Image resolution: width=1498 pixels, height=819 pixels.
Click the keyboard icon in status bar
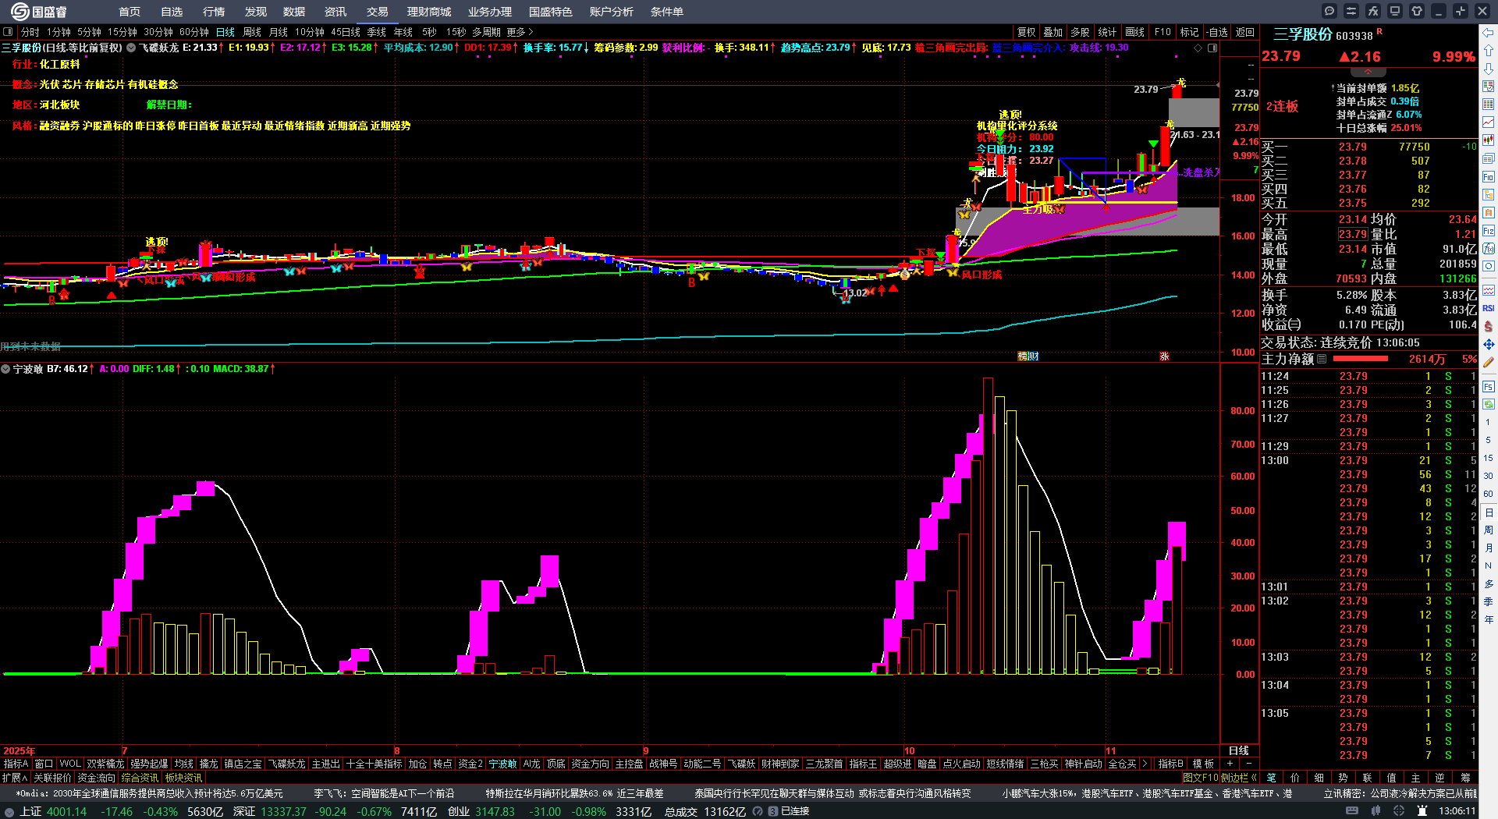click(1352, 811)
